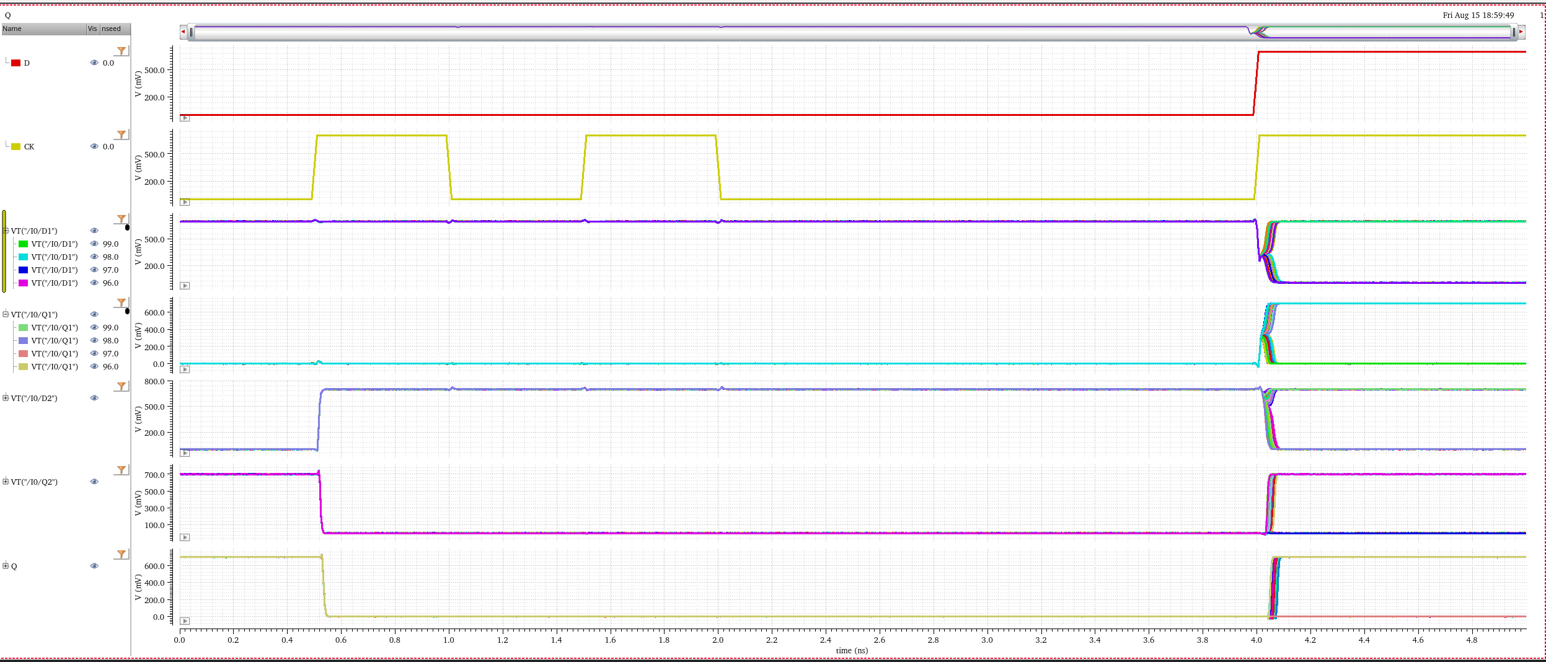1546x662 pixels.
Task: Click the nseed column header
Action: pyautogui.click(x=115, y=29)
